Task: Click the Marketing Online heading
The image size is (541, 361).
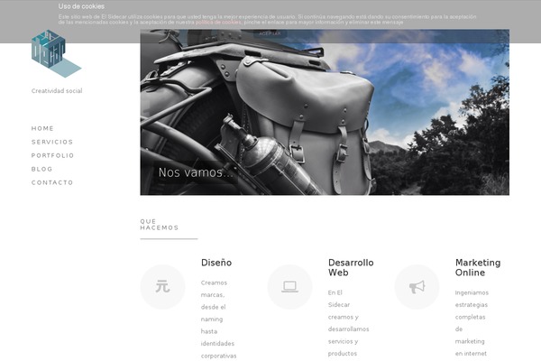Action: (478, 267)
